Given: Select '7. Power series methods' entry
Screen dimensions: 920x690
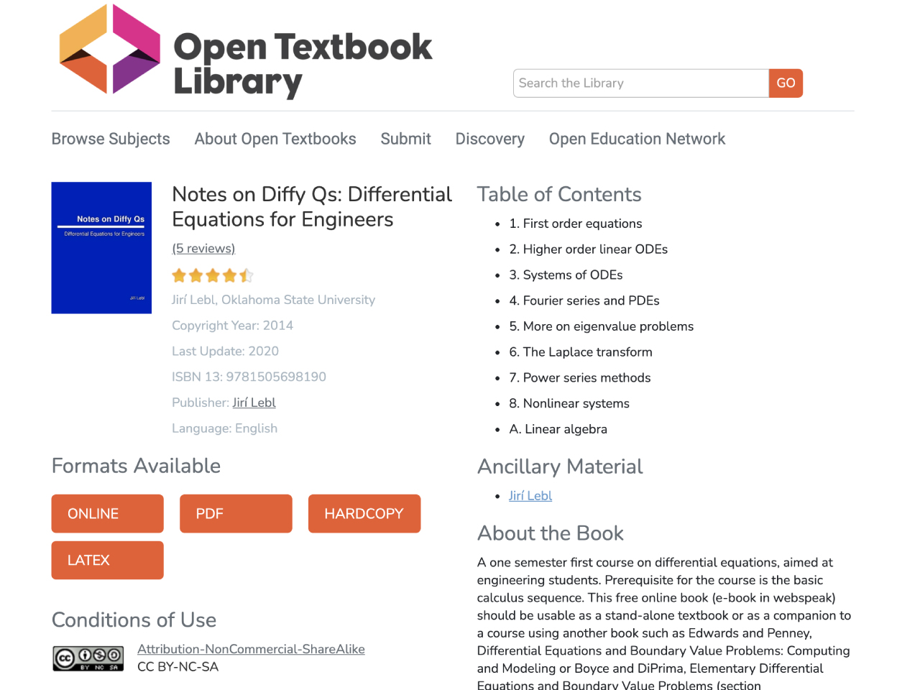Looking at the screenshot, I should pos(580,378).
